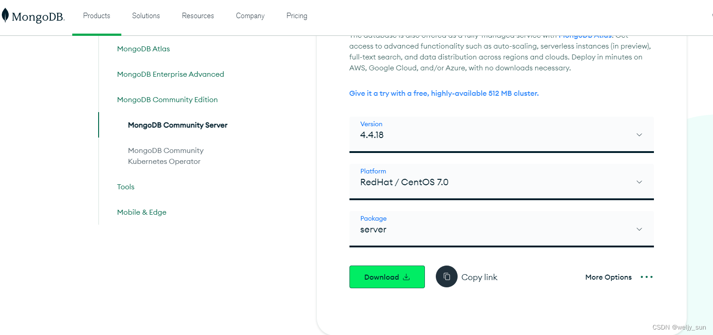Image resolution: width=713 pixels, height=335 pixels.
Task: Open the Package dropdown chevron
Action: 639,229
